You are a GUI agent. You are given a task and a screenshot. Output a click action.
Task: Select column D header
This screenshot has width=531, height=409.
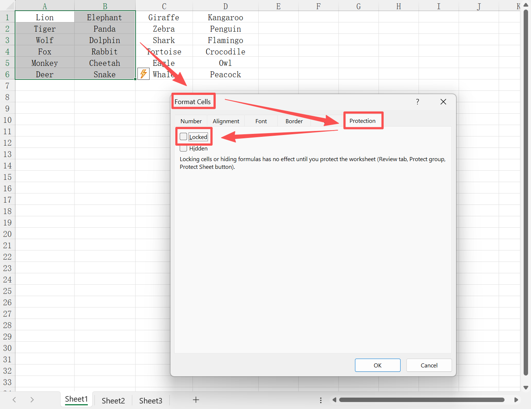tap(226, 6)
